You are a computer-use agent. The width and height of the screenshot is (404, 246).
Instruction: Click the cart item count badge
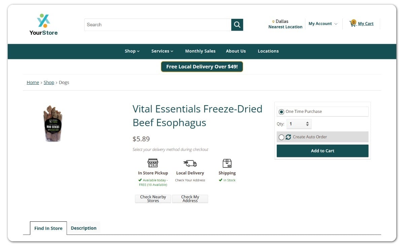pos(353,22)
